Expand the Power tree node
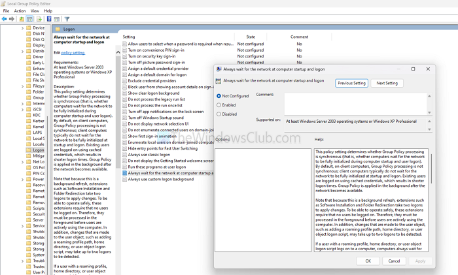 22,180
